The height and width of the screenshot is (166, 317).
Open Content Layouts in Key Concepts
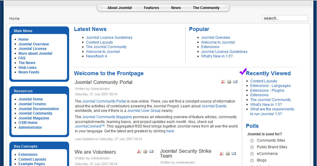(32, 159)
